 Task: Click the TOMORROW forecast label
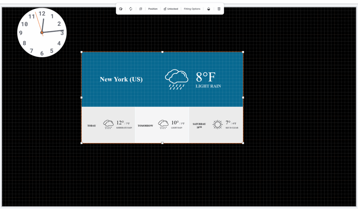tap(145, 126)
